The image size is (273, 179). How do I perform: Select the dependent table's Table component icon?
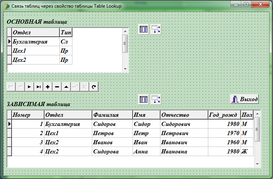point(144,100)
